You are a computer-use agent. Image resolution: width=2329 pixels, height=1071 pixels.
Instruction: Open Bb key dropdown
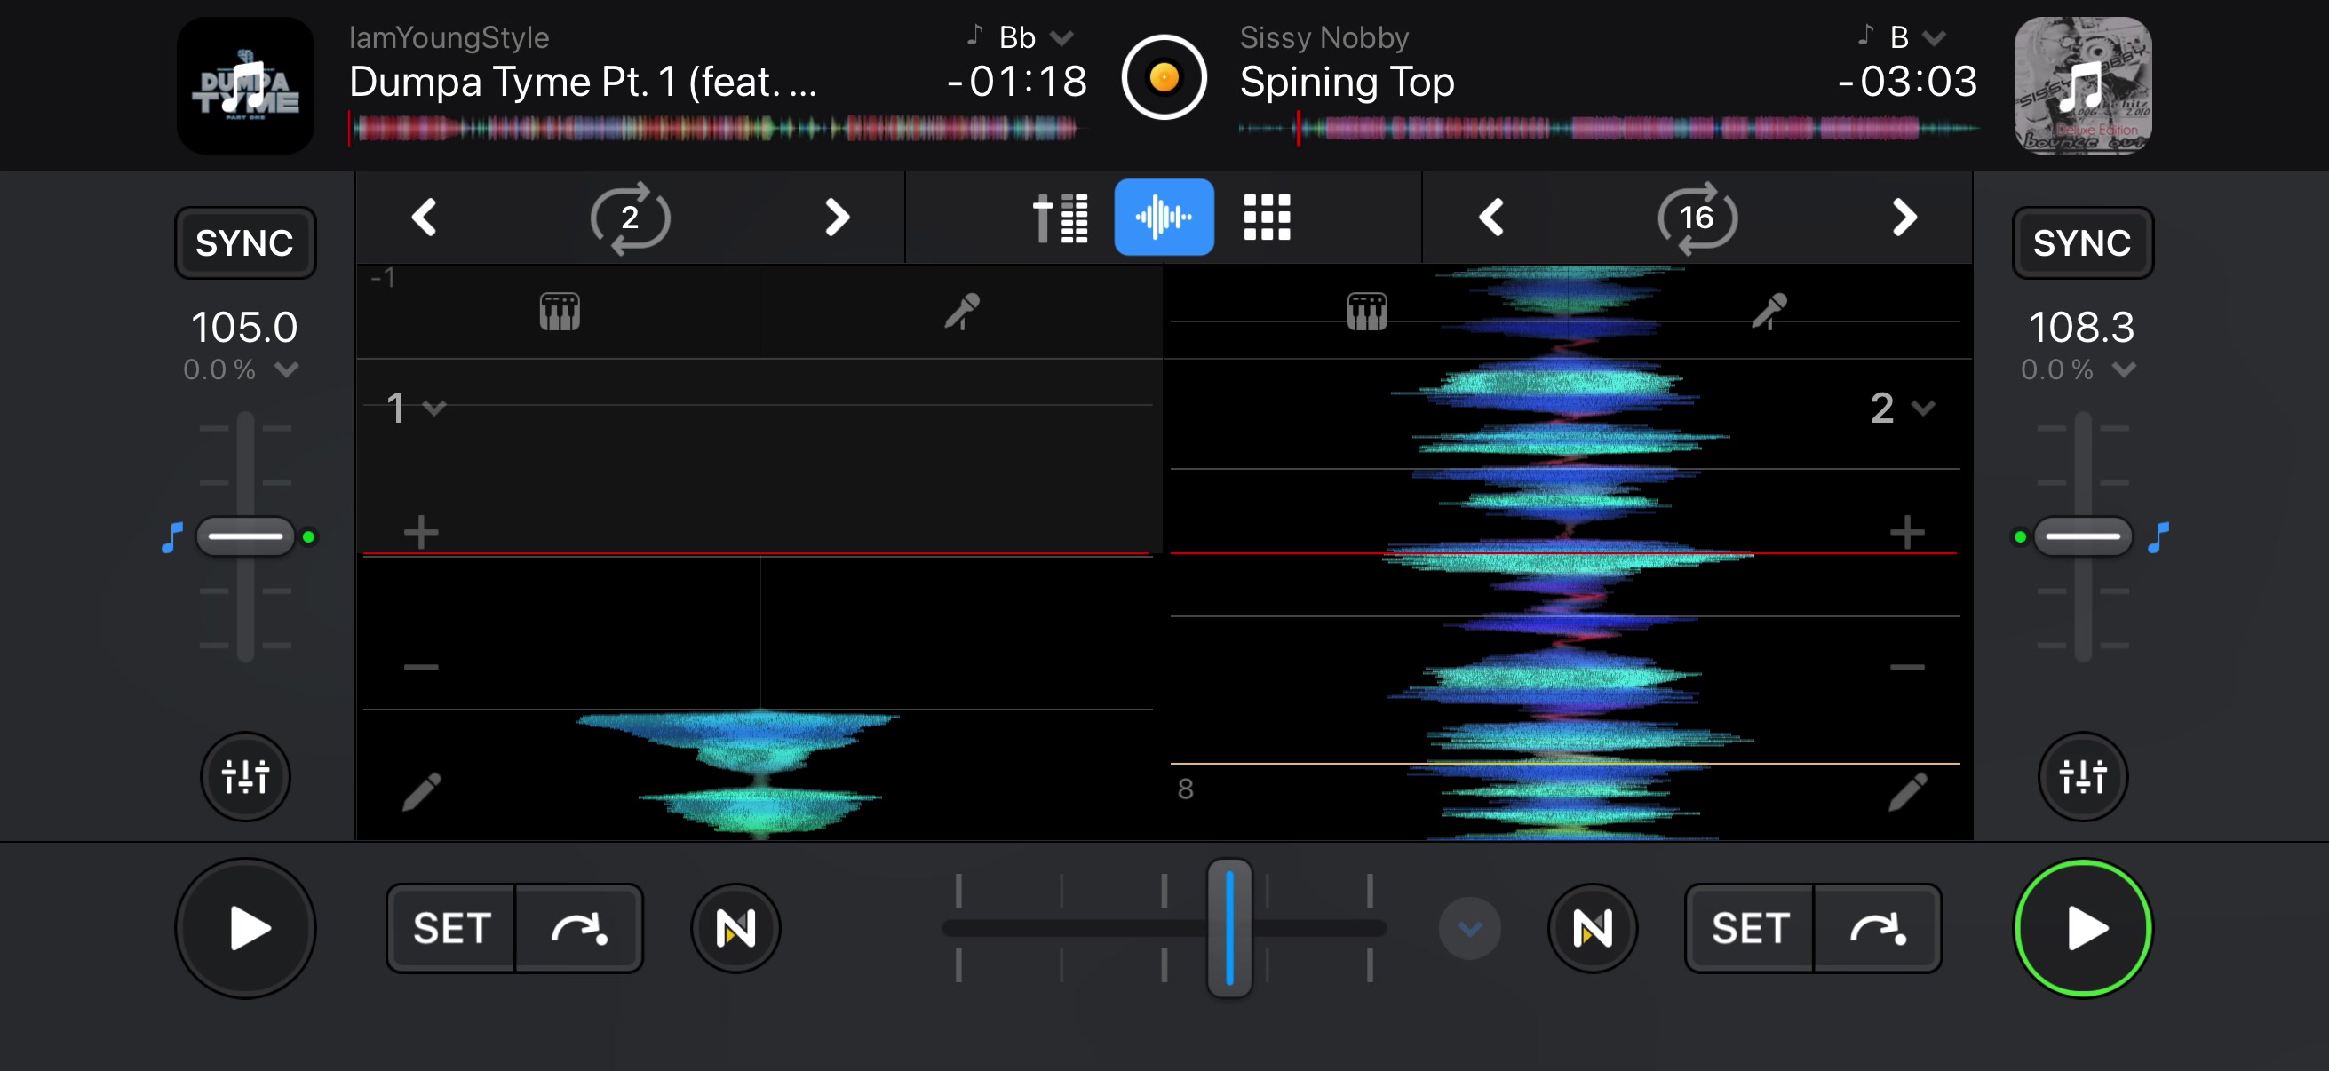[x=1063, y=37]
